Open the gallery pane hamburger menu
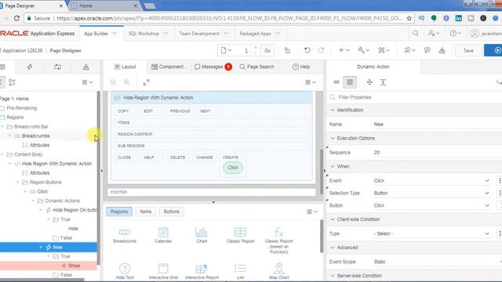 pos(312,211)
